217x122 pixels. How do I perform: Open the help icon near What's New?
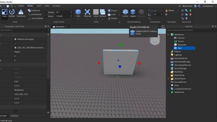(x=195, y=6)
